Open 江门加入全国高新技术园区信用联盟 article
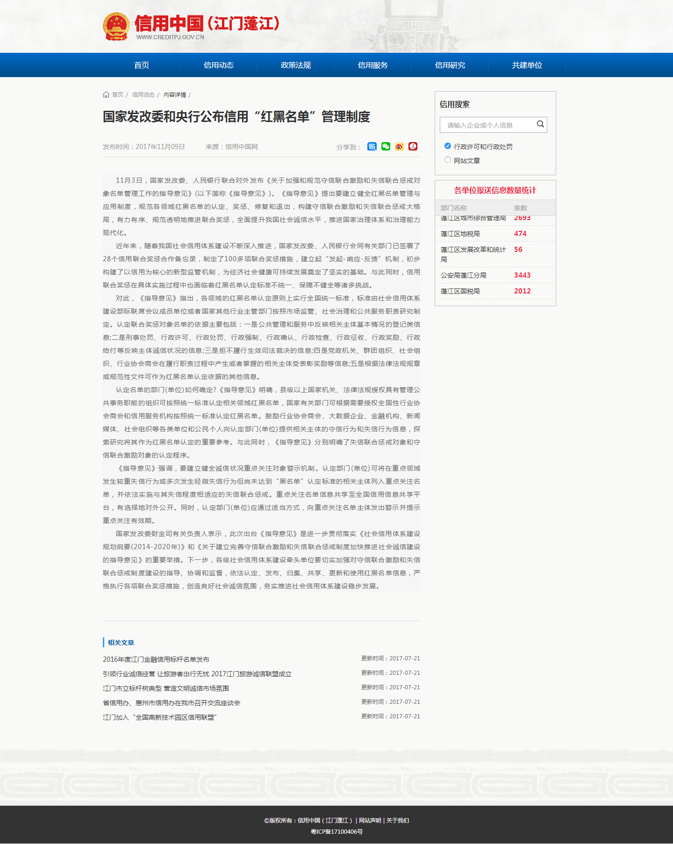 tap(160, 717)
